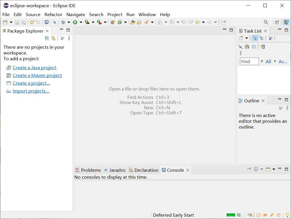Toggle Categorized presentation in Task List

(255, 38)
